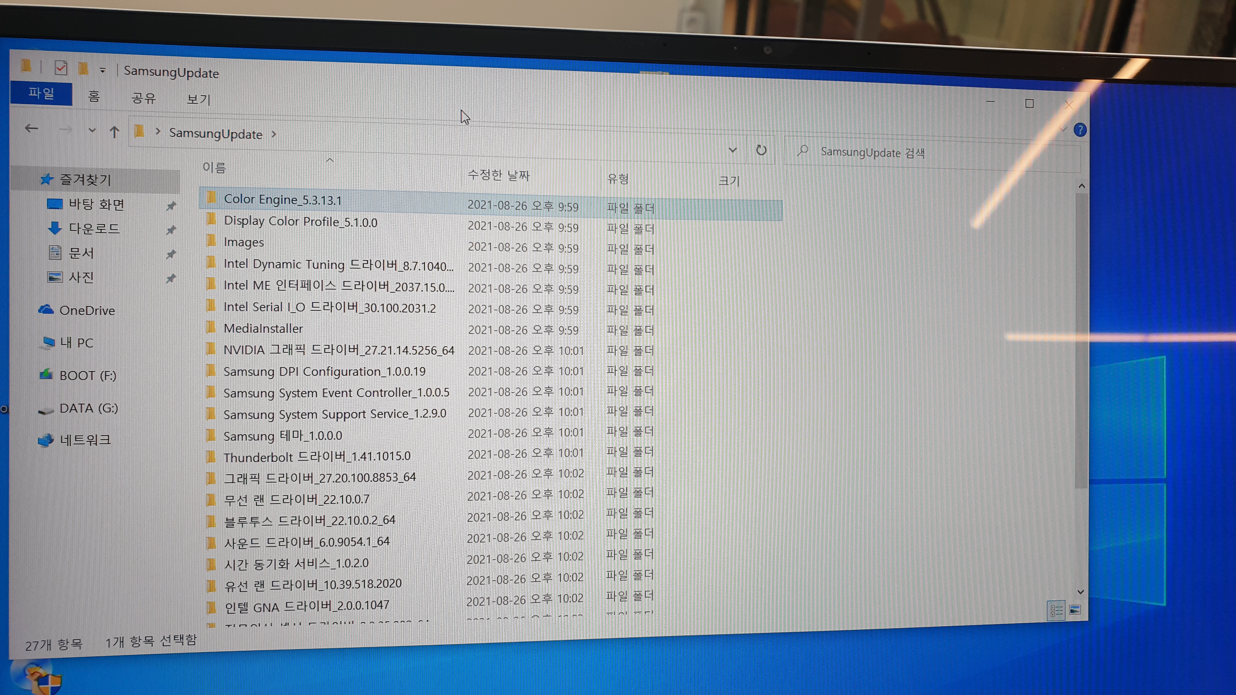
Task: Select BOOT (F:) drive in sidebar
Action: (87, 376)
